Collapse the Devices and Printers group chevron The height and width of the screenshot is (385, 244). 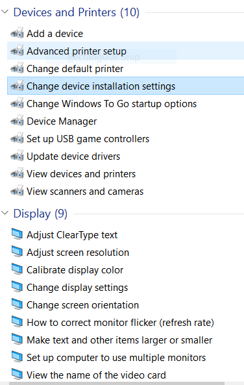[5, 12]
